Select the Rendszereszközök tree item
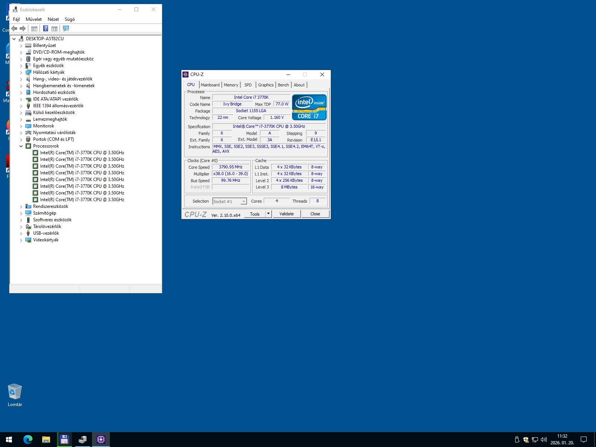 point(51,206)
